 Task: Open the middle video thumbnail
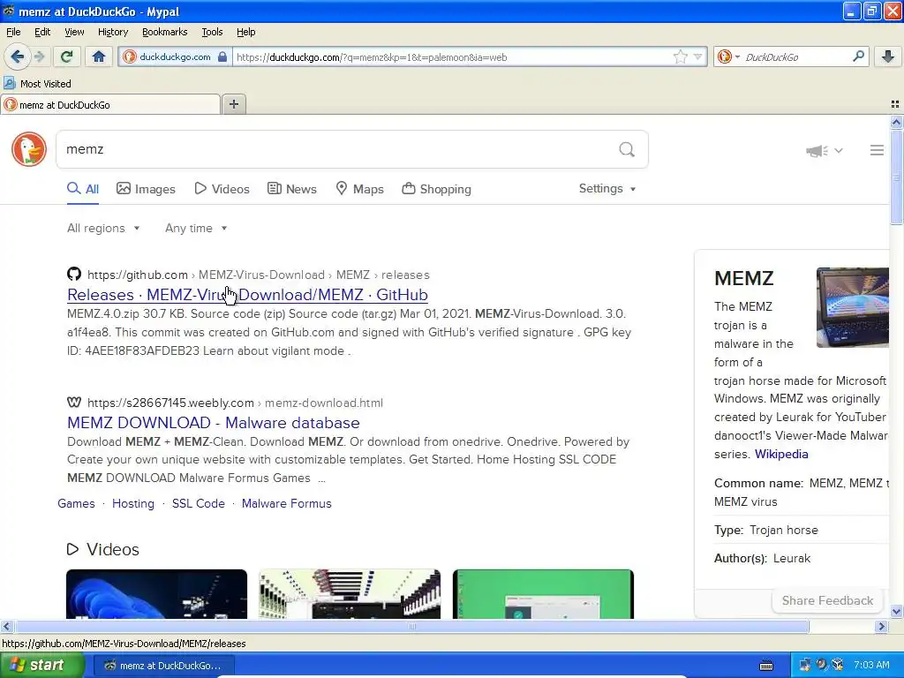[350, 594]
